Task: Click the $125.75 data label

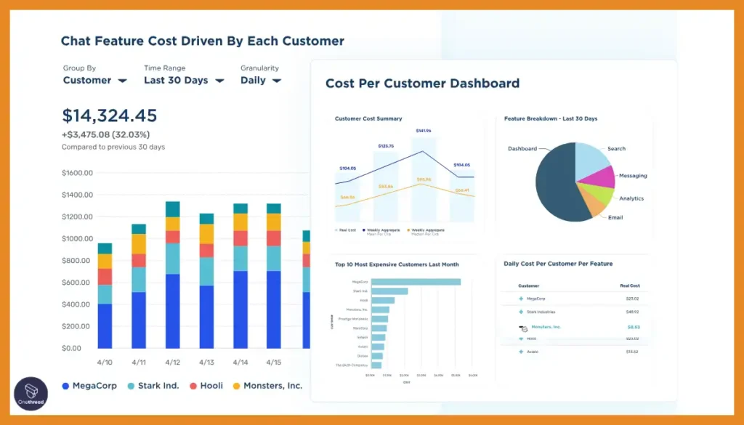Action: click(386, 146)
